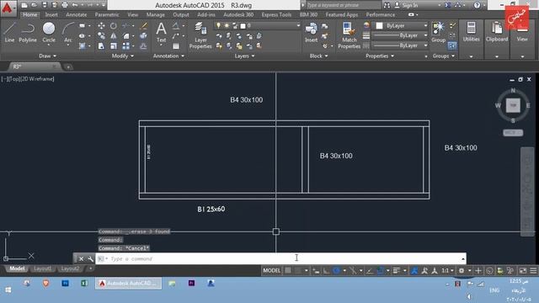Open the layer name dropdown list
Viewport: 539px width, 303px height.
pos(297,26)
